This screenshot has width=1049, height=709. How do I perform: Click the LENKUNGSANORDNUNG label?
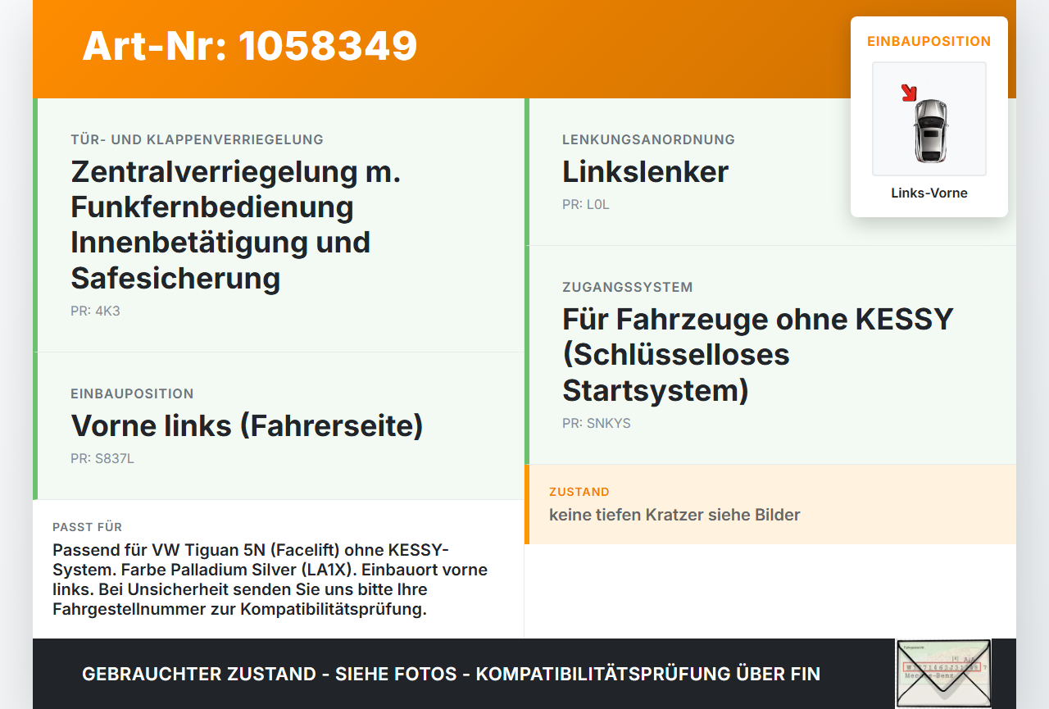[648, 139]
